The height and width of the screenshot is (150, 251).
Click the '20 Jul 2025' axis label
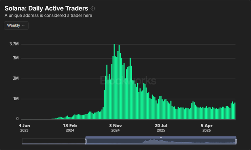pos(161,128)
